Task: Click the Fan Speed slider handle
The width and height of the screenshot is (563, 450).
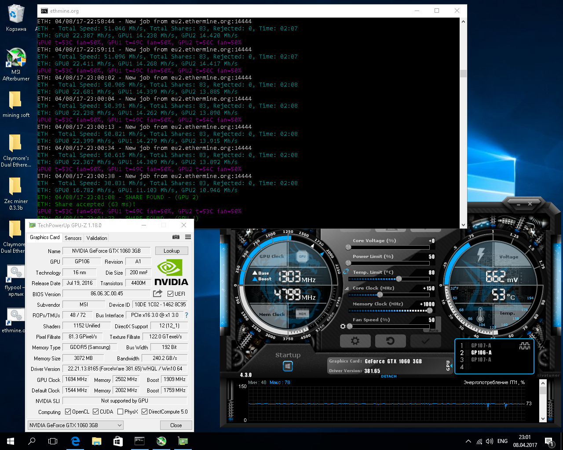Action: point(349,327)
